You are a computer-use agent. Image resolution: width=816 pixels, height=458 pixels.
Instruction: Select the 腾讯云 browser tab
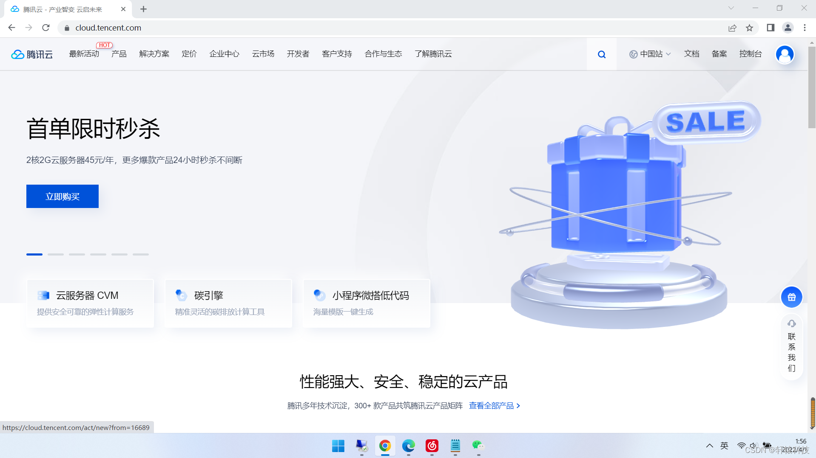(62, 9)
